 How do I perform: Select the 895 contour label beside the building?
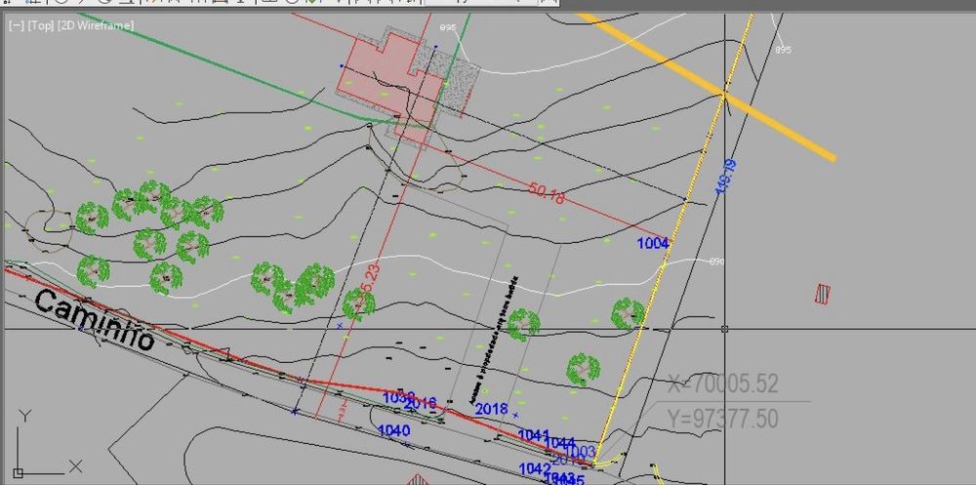point(448,28)
